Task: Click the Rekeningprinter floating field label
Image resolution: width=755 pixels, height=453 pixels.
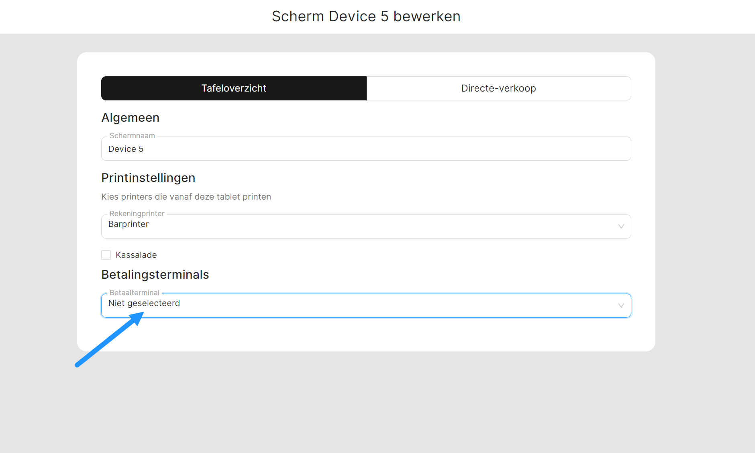Action: point(137,214)
